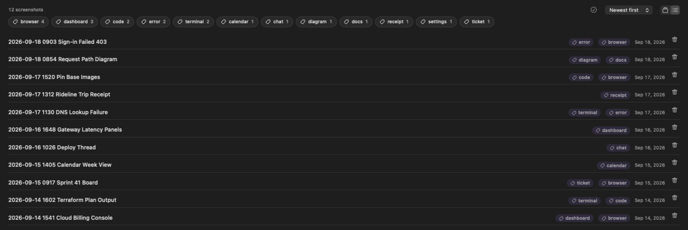
Task: Toggle the code tag filter
Action: click(x=117, y=21)
